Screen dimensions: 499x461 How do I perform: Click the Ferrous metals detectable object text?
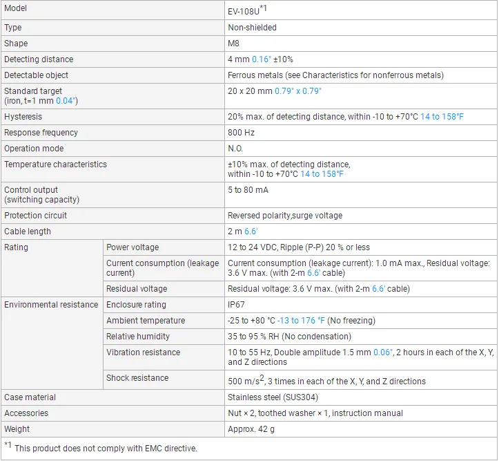coord(335,75)
